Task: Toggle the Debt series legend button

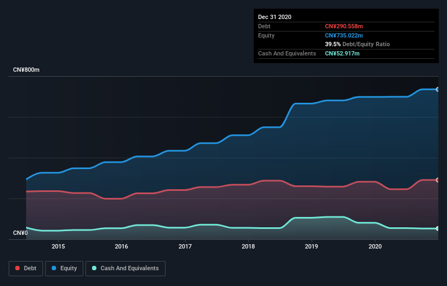Action: [x=26, y=269]
